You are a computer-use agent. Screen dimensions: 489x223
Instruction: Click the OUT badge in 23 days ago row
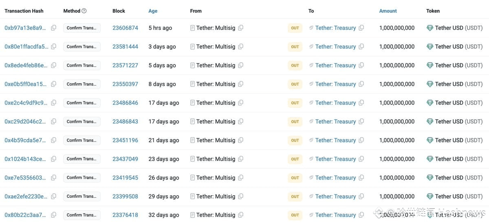295,159
